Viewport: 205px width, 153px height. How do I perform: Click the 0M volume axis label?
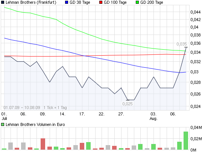point(193,150)
